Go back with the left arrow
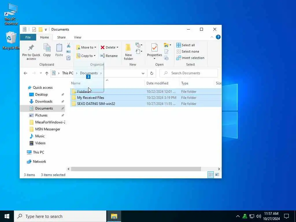The height and width of the screenshot is (222, 296). pos(25,73)
